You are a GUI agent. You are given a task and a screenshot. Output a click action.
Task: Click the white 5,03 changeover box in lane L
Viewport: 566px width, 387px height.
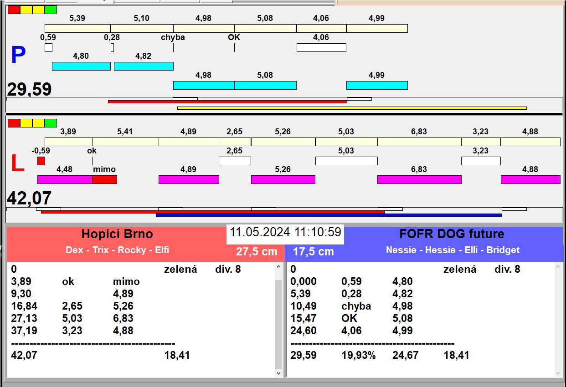point(346,161)
